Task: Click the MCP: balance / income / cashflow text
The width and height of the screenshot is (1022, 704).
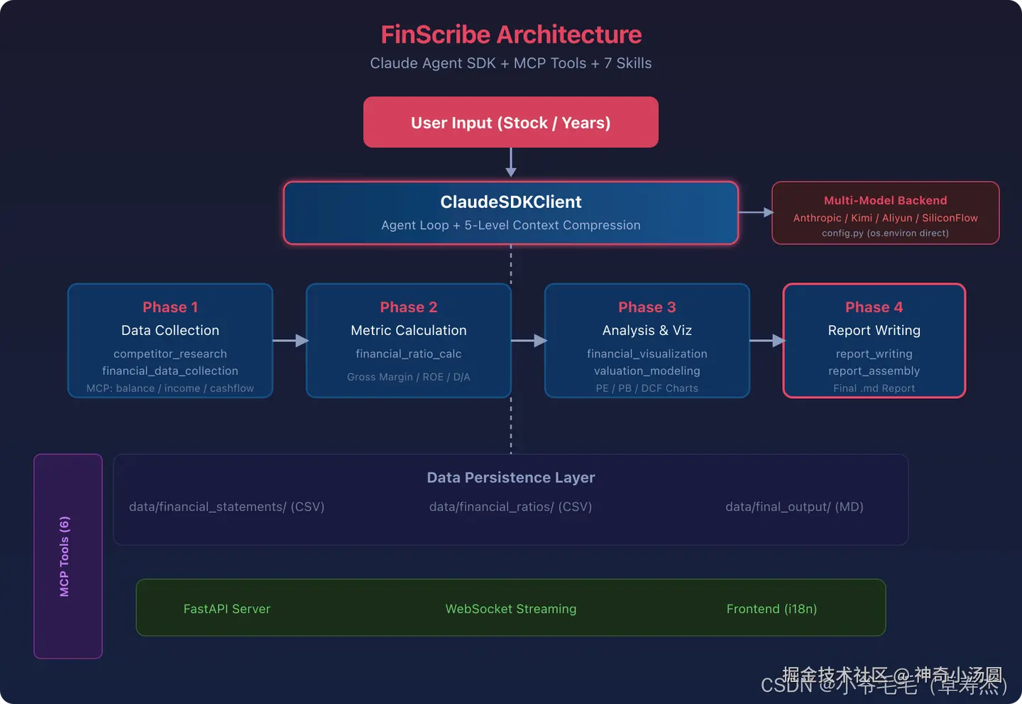Action: [170, 388]
